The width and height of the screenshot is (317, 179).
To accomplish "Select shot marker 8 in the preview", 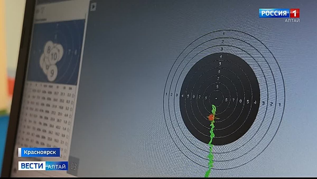I will 49,49.
